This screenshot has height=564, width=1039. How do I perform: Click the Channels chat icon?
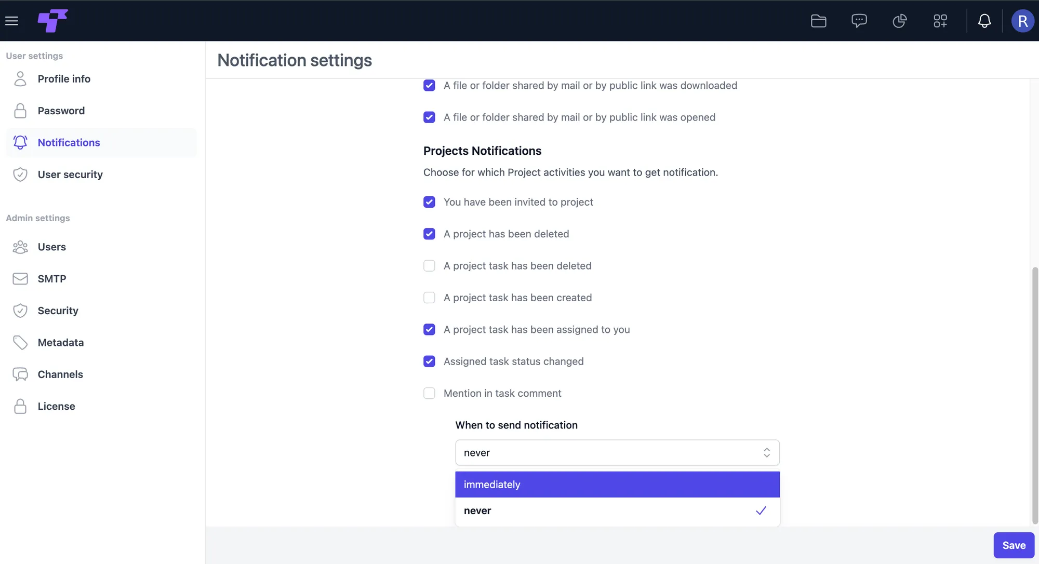tap(20, 374)
